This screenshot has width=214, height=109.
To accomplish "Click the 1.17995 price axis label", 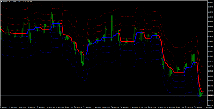I will (x=211, y=47).
